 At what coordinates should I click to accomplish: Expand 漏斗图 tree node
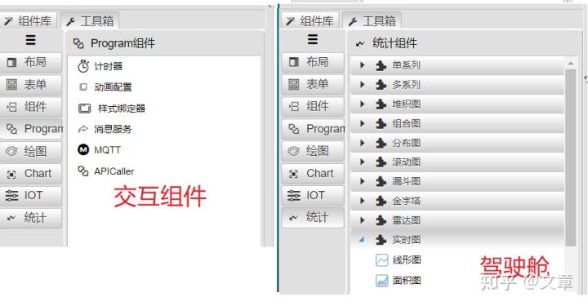click(x=363, y=181)
